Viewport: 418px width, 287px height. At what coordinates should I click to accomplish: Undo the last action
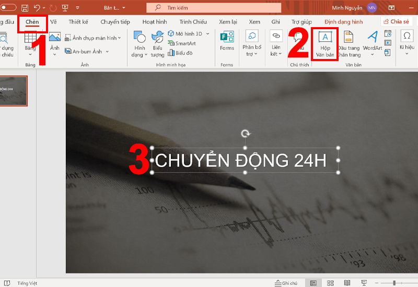(x=37, y=8)
